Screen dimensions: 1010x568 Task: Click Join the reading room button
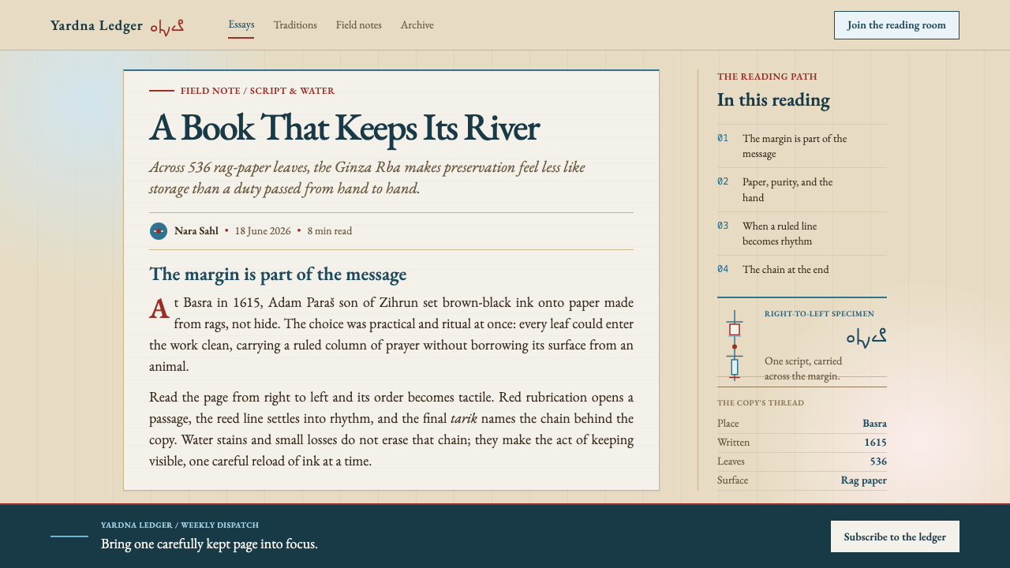point(896,25)
